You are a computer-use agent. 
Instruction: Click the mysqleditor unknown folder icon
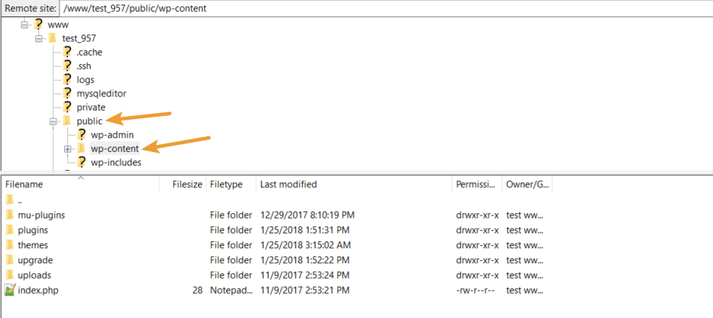67,93
